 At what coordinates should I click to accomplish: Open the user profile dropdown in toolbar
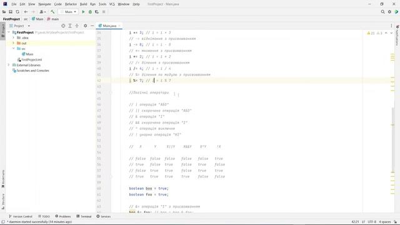point(42,12)
